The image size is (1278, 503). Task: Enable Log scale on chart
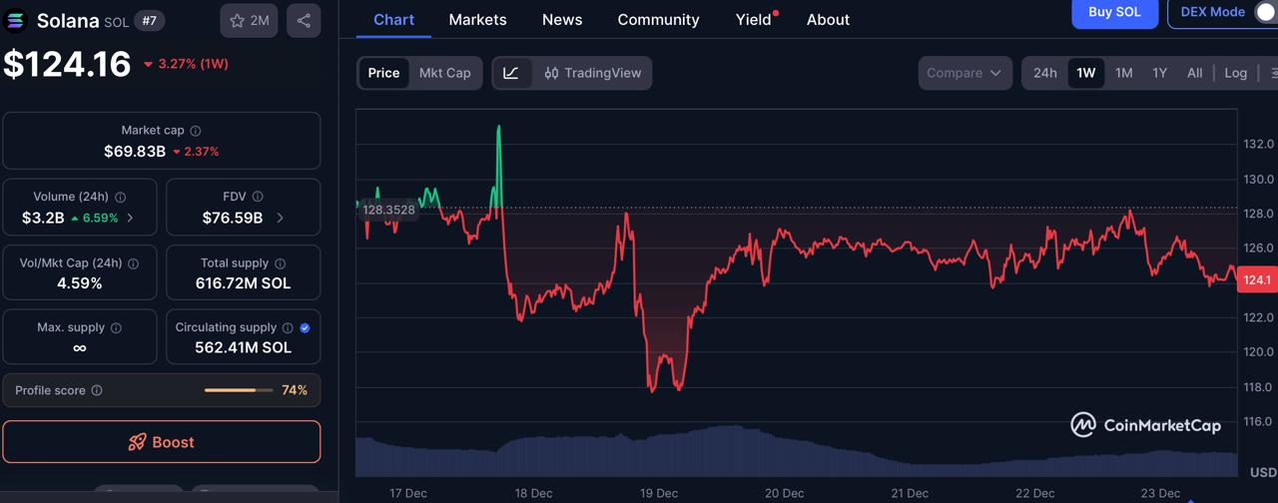[1235, 73]
